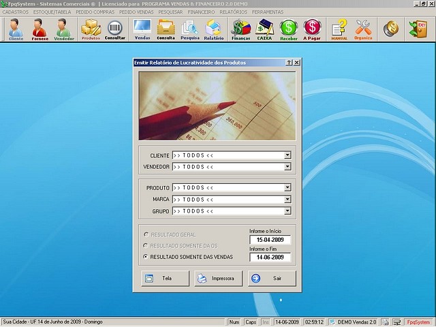Open the RELATÓRIOS menu

tap(234, 12)
